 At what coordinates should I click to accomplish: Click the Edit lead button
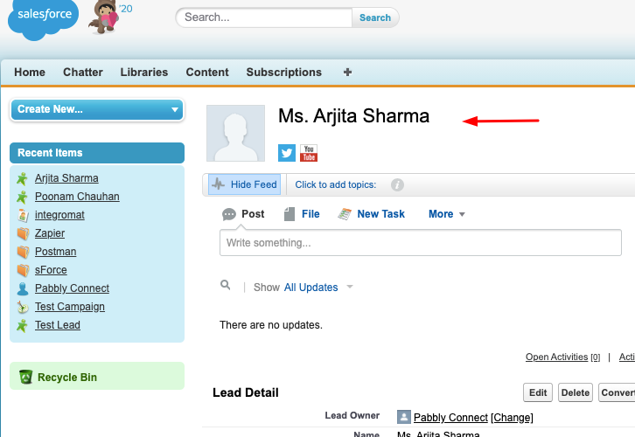pos(538,392)
